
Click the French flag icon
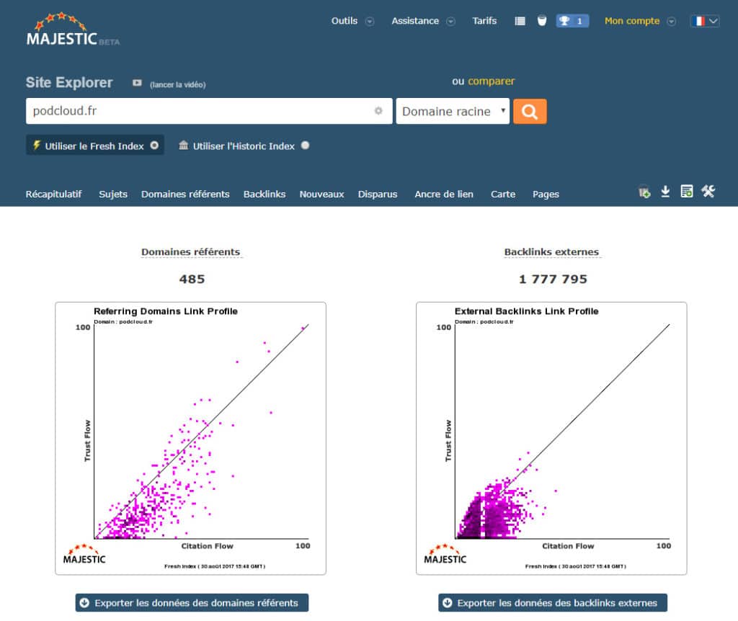[x=699, y=21]
